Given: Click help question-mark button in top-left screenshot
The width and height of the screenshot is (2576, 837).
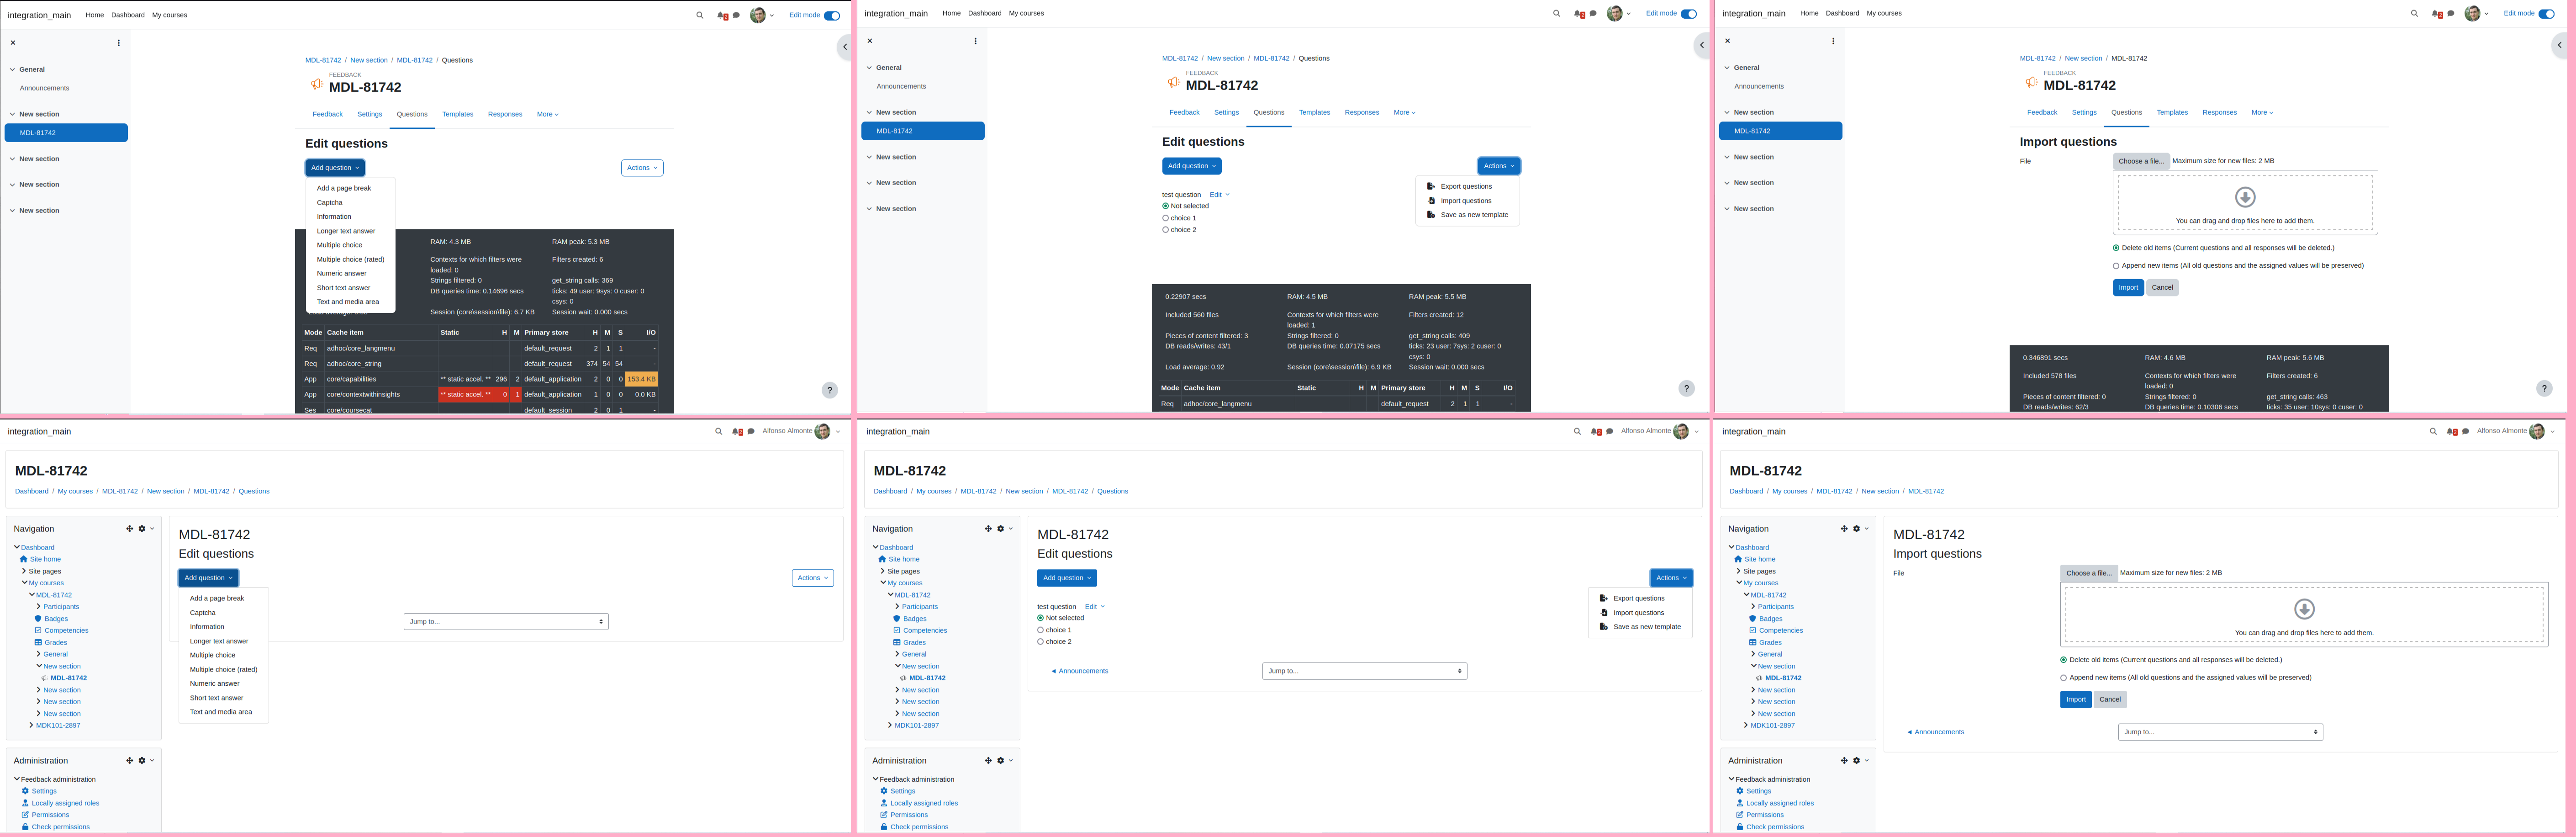Looking at the screenshot, I should coord(829,390).
